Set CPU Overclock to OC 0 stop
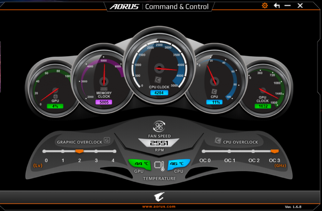322x211 pixels. click(203, 151)
